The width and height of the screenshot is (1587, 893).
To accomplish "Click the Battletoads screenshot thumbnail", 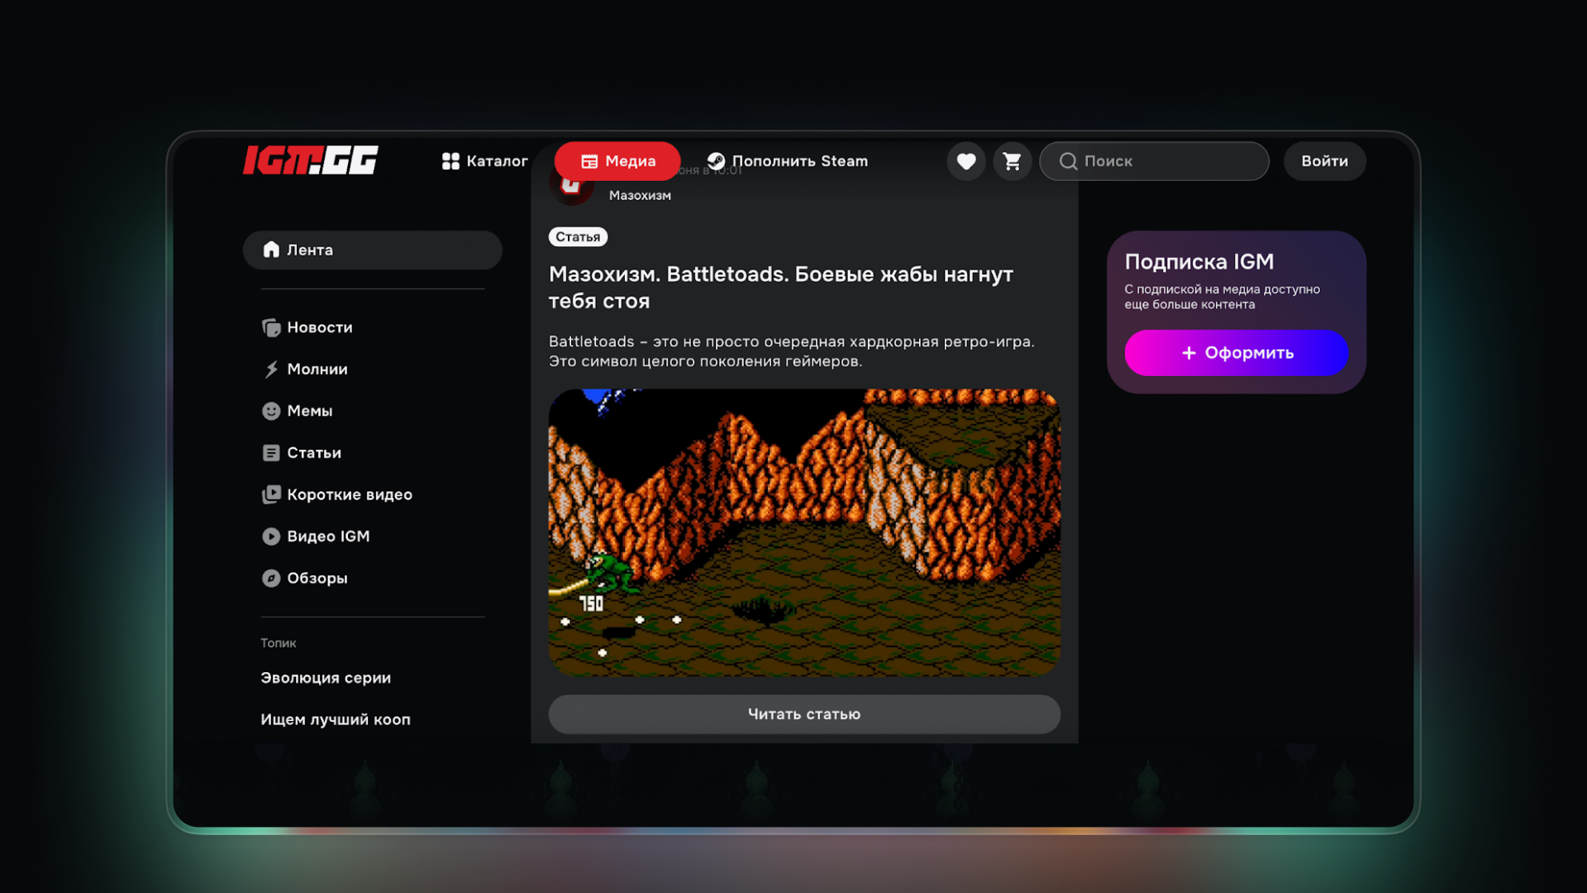I will tap(803, 532).
